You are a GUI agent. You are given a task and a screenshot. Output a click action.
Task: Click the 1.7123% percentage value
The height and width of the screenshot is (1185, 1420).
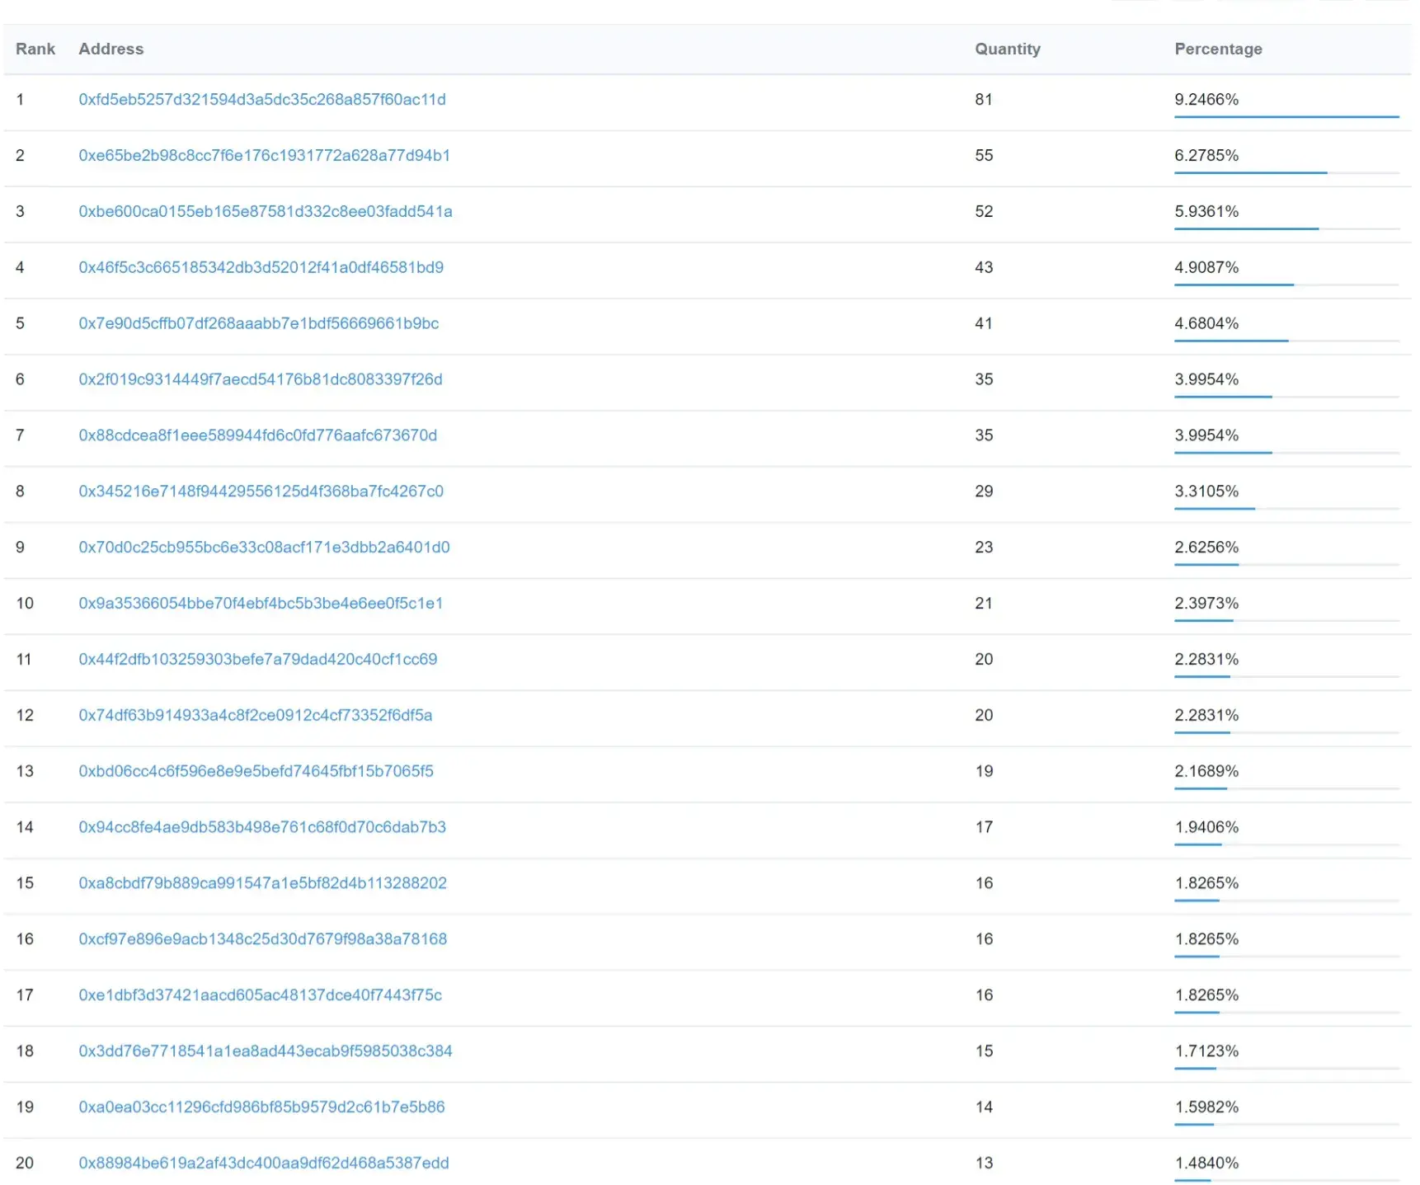pos(1206,1051)
